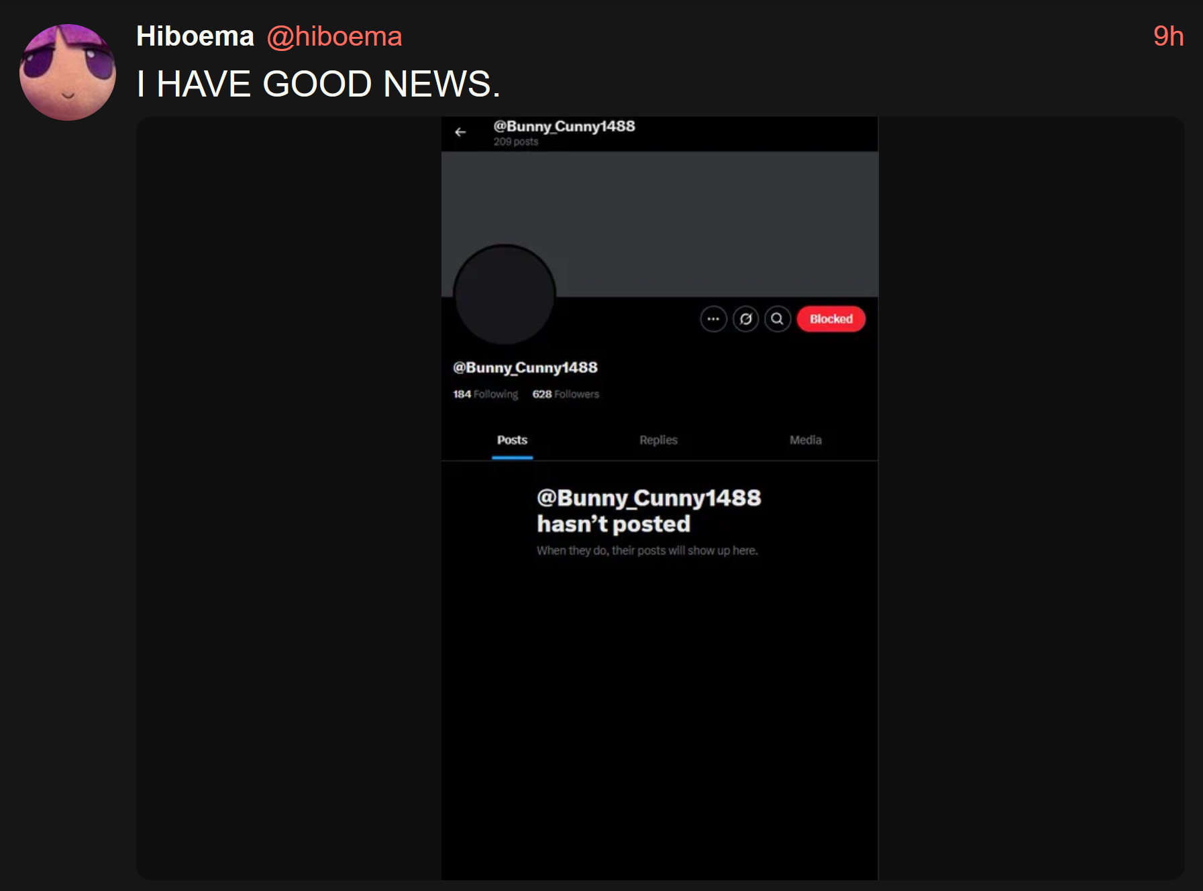1203x891 pixels.
Task: Click the red Blocked button
Action: (831, 319)
